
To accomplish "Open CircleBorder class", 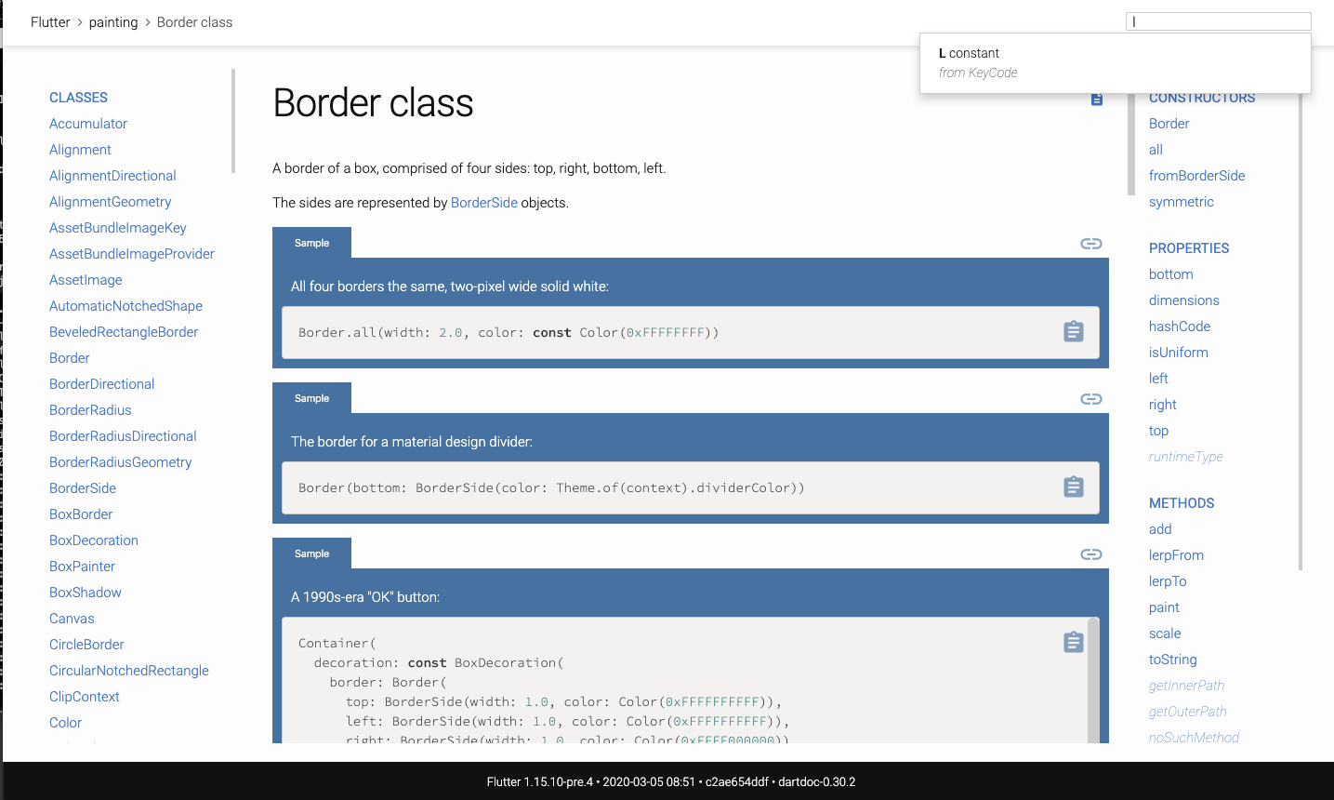I will coord(86,645).
